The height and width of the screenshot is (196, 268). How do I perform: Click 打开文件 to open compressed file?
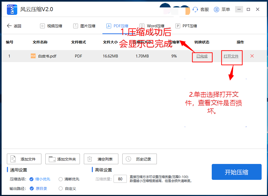pos(231,56)
